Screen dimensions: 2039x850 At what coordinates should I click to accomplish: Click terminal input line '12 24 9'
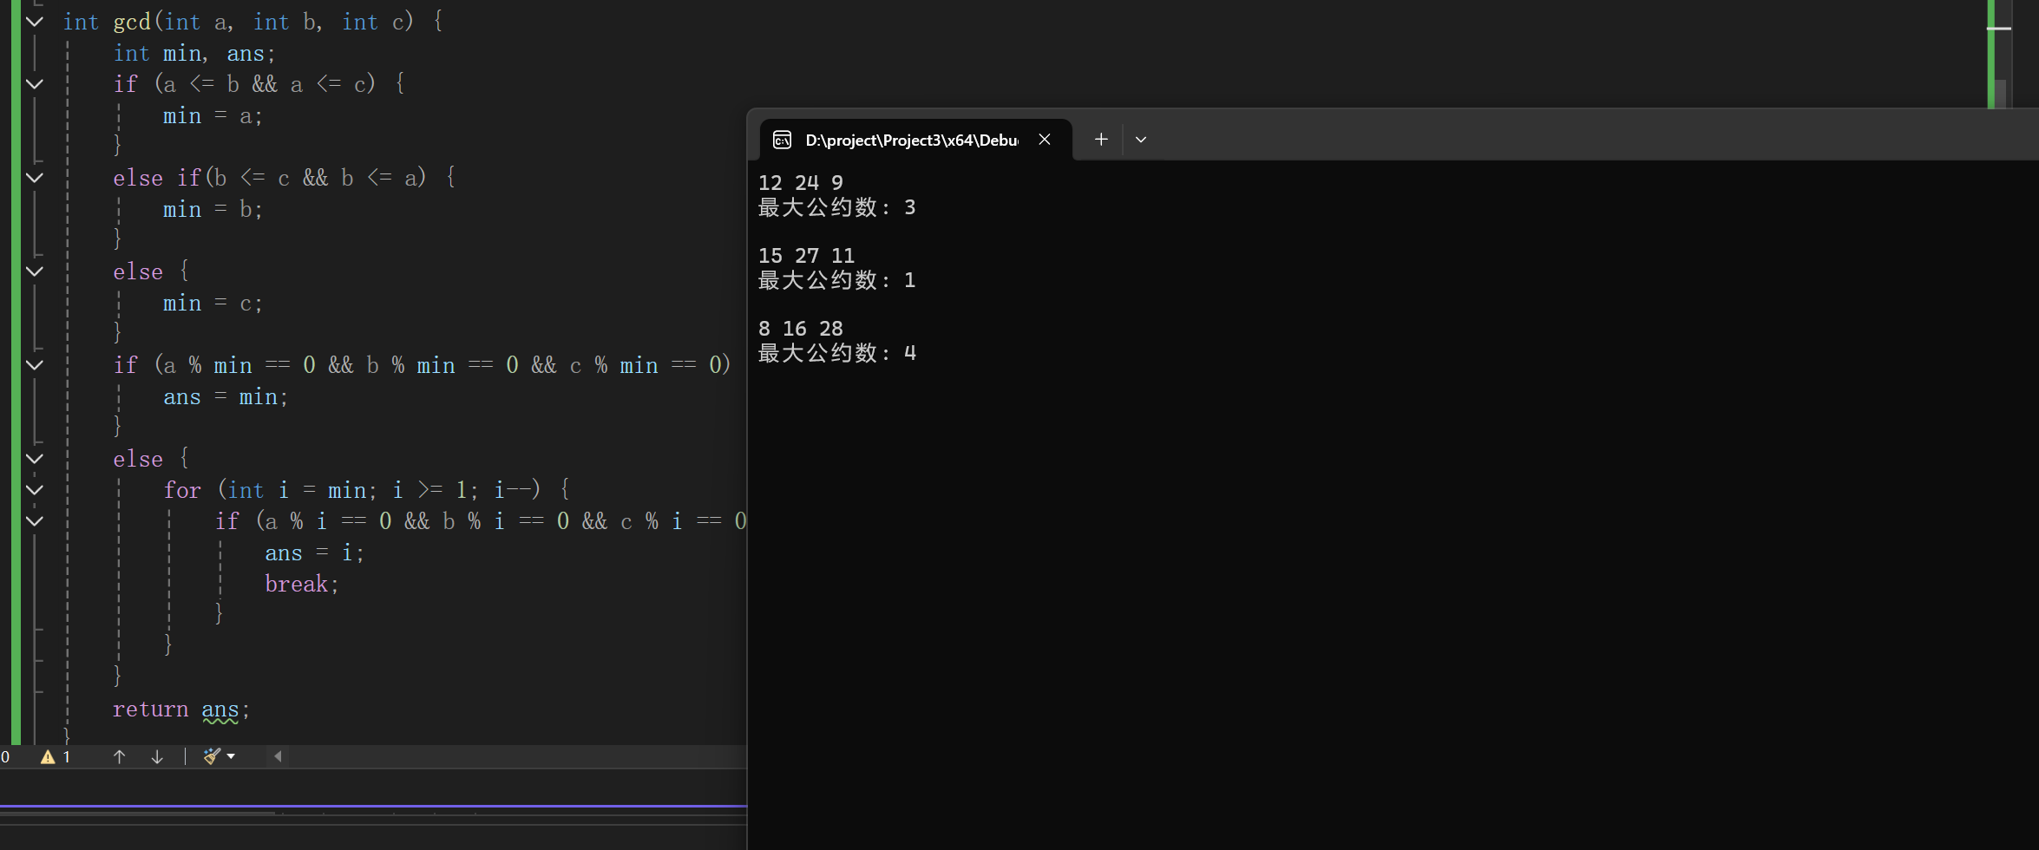coord(801,183)
